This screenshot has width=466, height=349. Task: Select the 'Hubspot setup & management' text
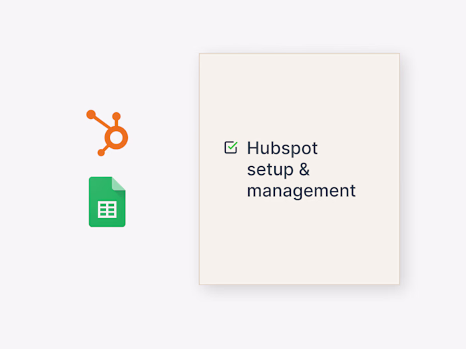pyautogui.click(x=301, y=169)
